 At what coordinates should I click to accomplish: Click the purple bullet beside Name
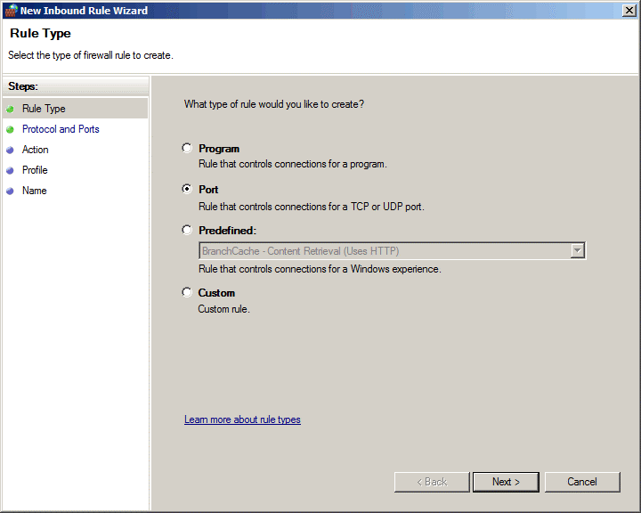10,191
